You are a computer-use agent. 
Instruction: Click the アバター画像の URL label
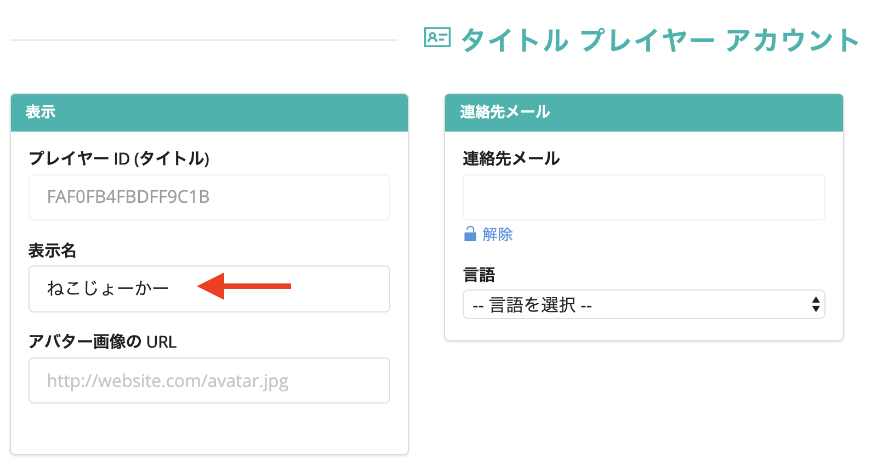(x=102, y=342)
